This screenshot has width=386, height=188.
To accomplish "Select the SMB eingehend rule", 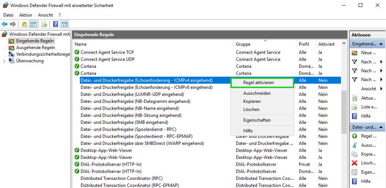I will click(124, 122).
